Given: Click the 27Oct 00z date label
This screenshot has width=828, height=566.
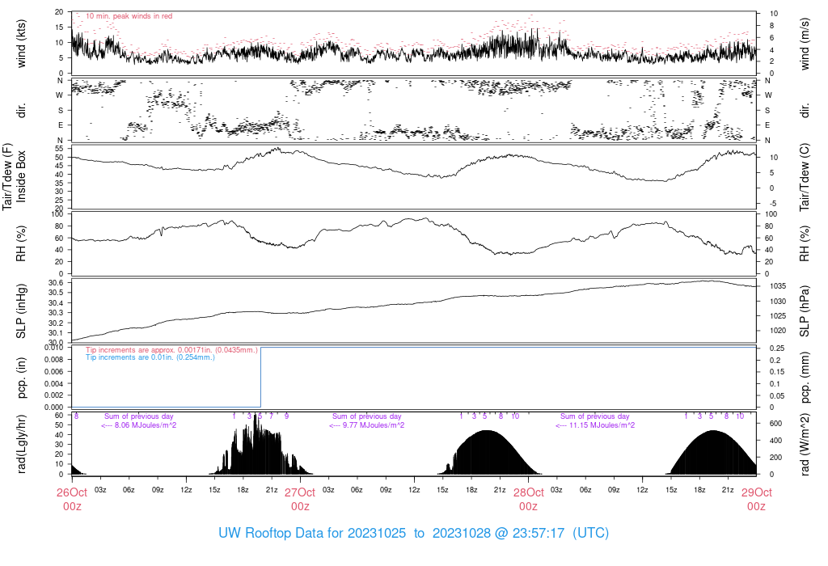Looking at the screenshot, I should (x=300, y=499).
